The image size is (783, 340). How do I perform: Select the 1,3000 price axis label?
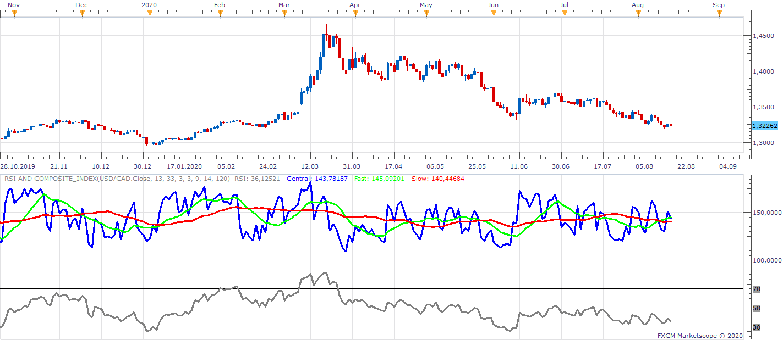(x=763, y=143)
